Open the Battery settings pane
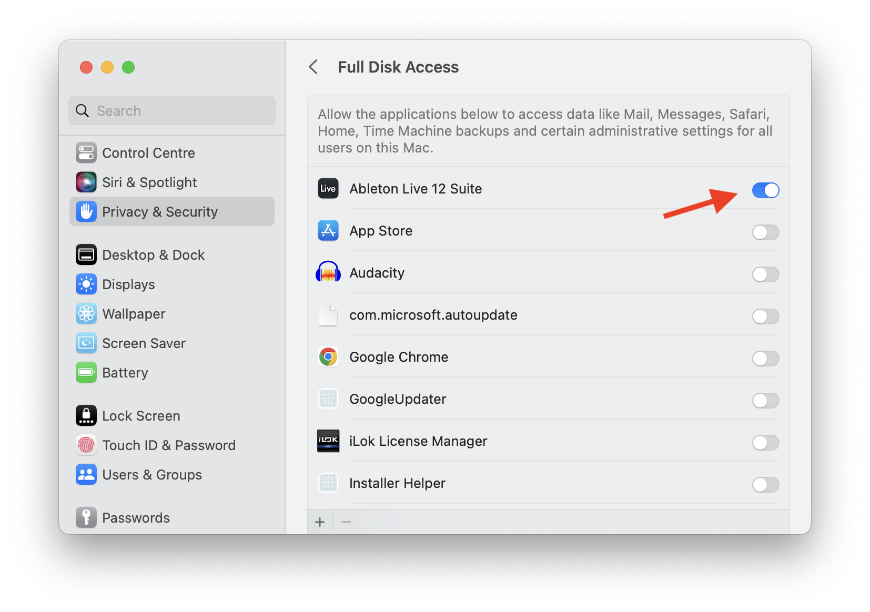 125,373
